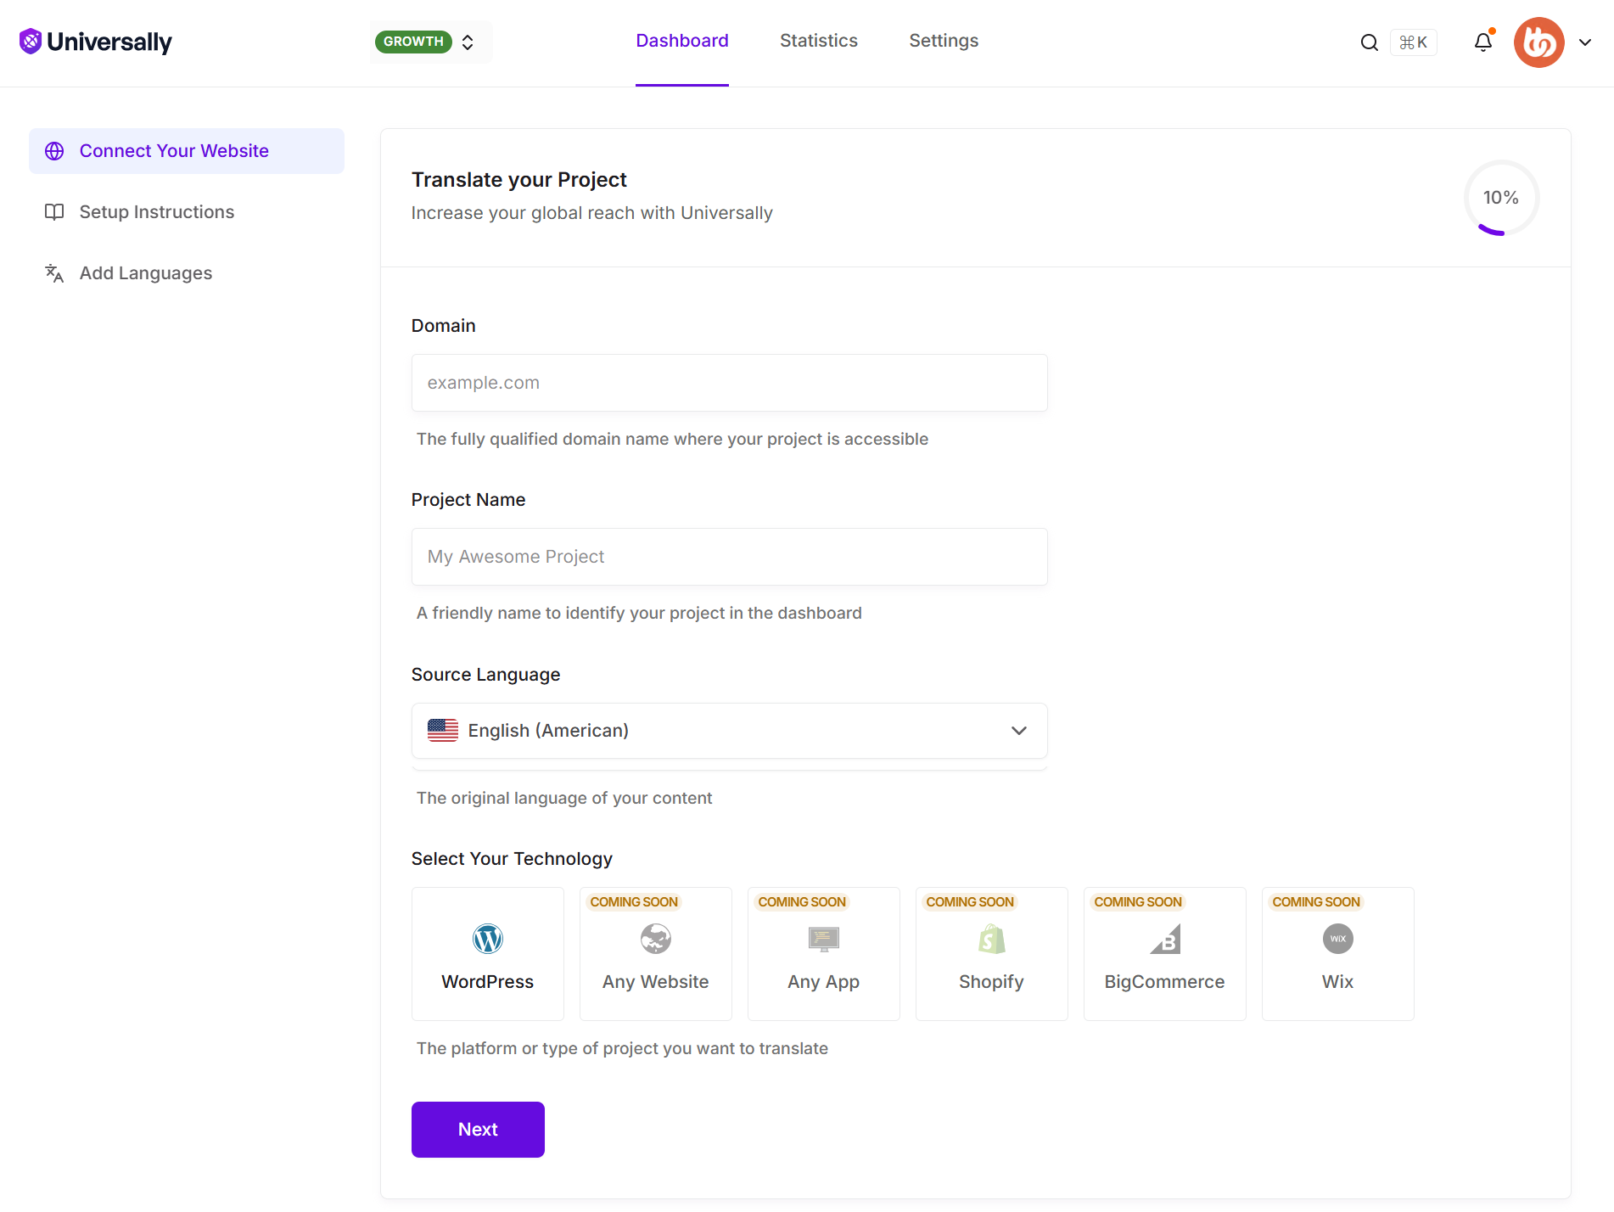Select Connect Your Website in sidebar
Screen dimensions: 1614x1212
click(187, 151)
